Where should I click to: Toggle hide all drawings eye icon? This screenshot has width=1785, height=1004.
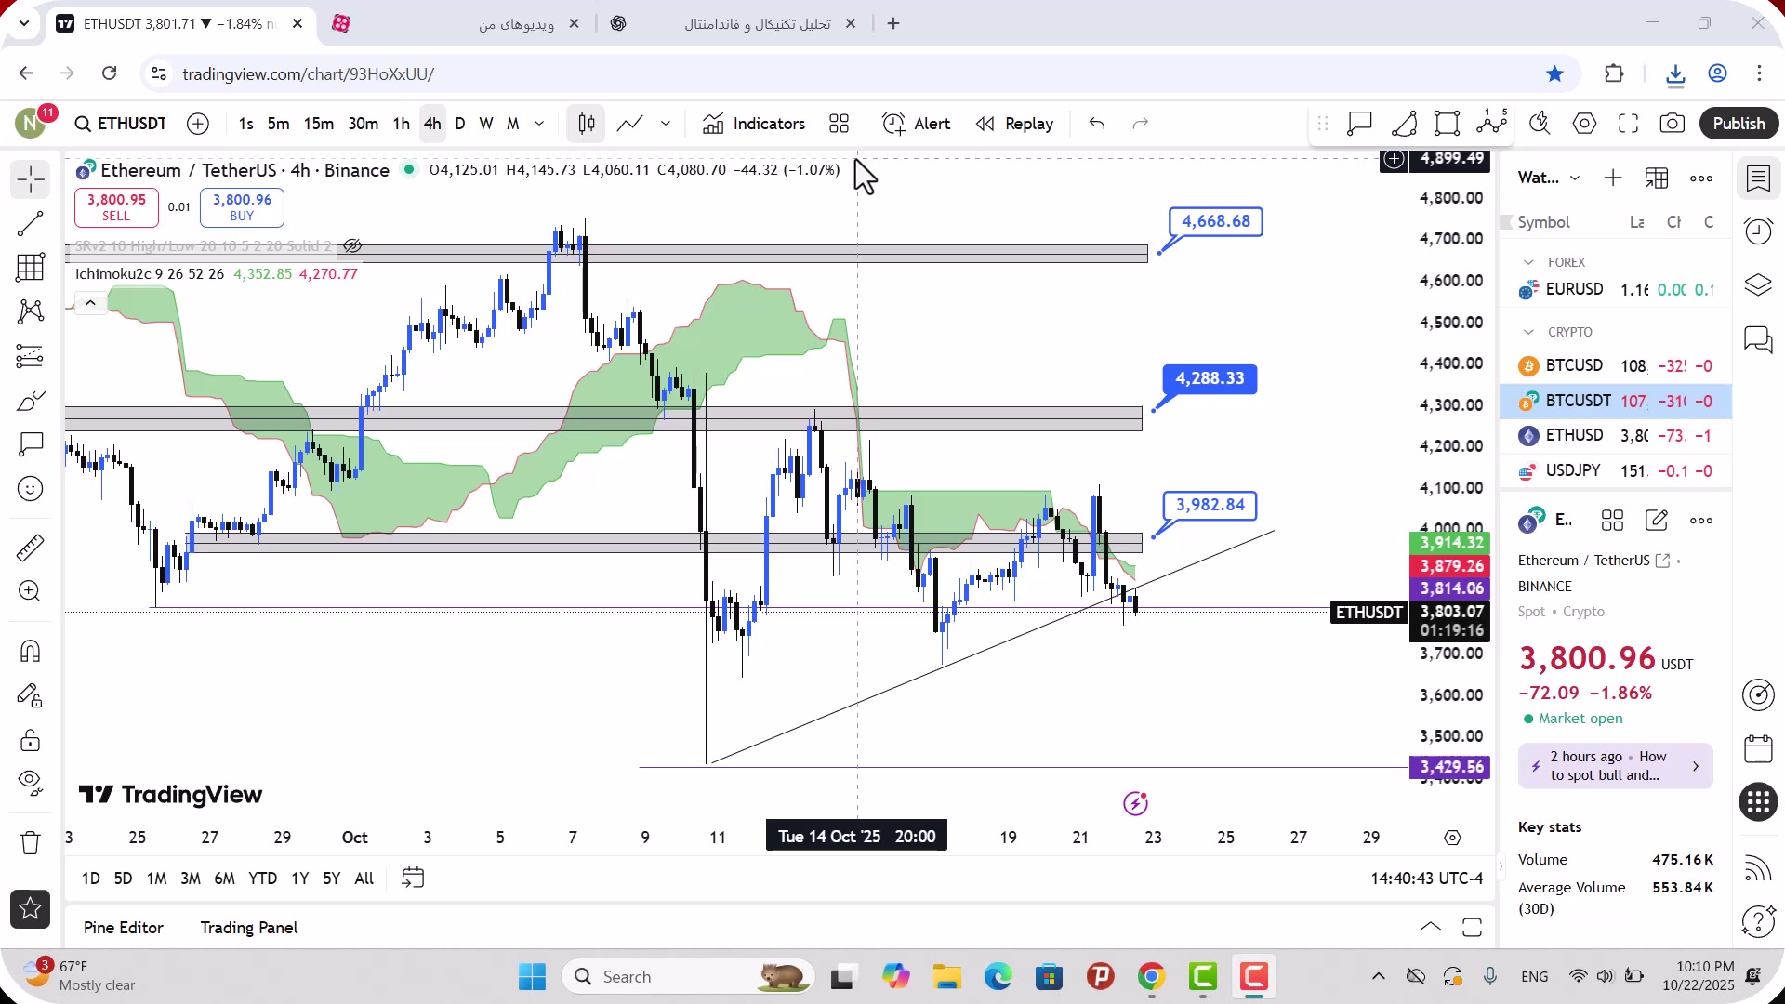click(31, 784)
